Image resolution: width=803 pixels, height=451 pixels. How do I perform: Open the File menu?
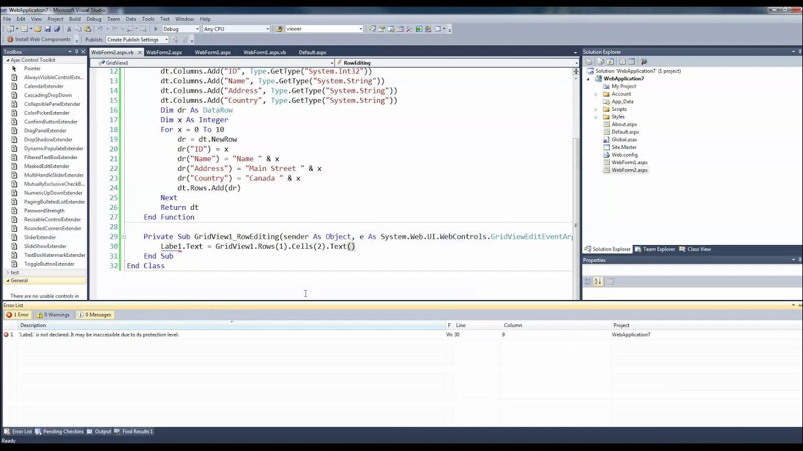pyautogui.click(x=7, y=19)
